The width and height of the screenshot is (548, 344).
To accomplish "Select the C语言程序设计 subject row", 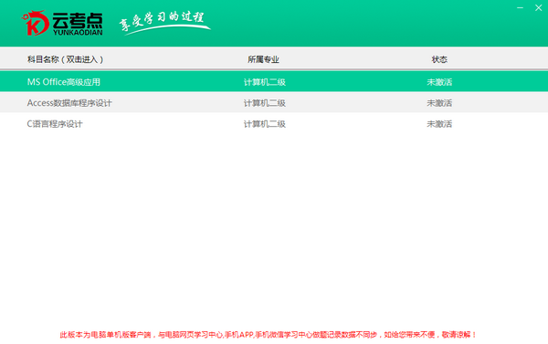I will pos(274,123).
